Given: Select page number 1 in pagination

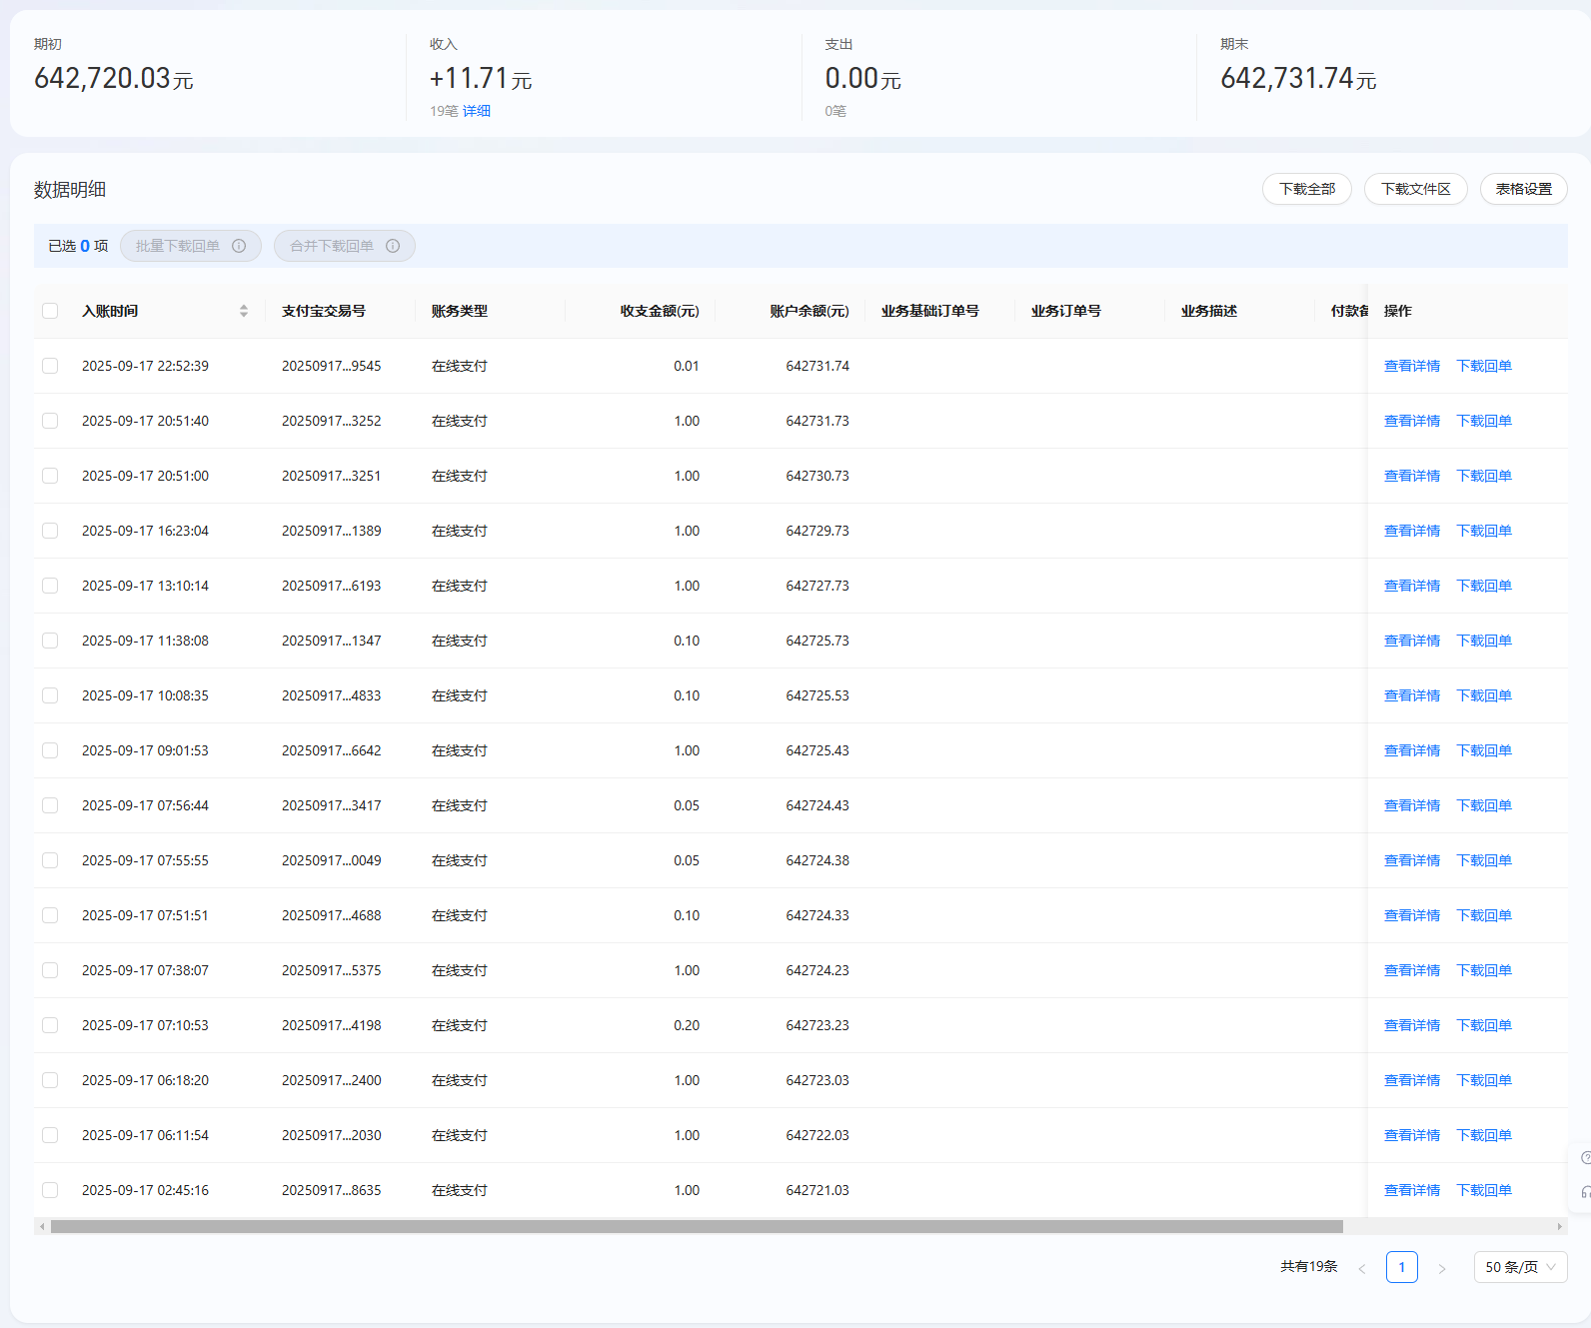Looking at the screenshot, I should (1401, 1267).
